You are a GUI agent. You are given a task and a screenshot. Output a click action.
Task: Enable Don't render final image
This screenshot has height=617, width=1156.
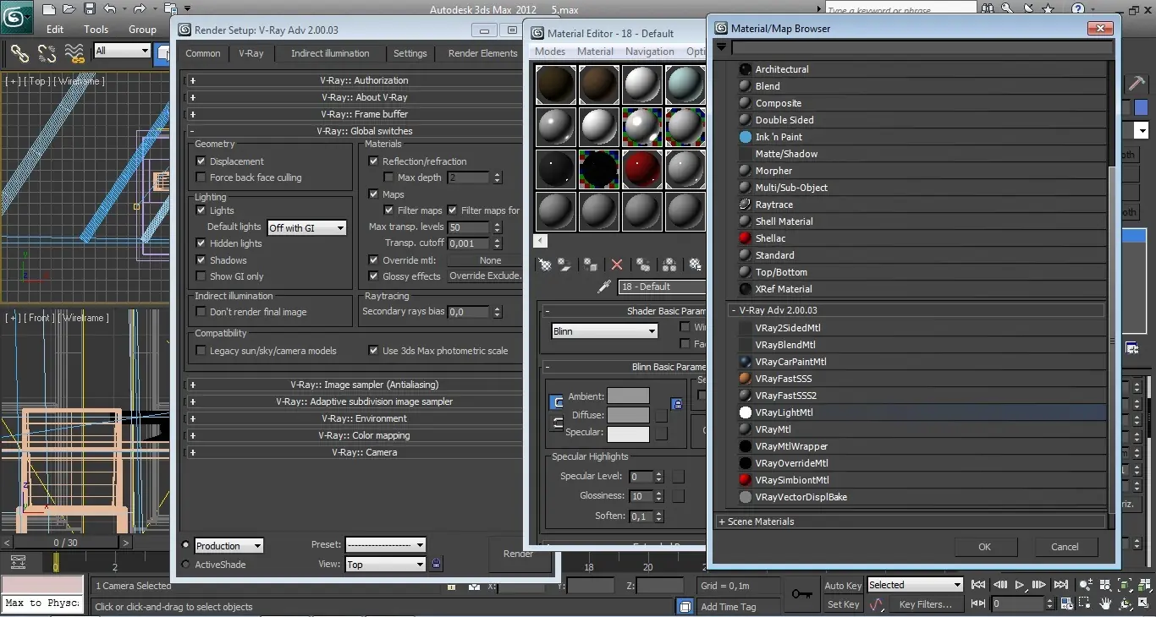tap(201, 312)
